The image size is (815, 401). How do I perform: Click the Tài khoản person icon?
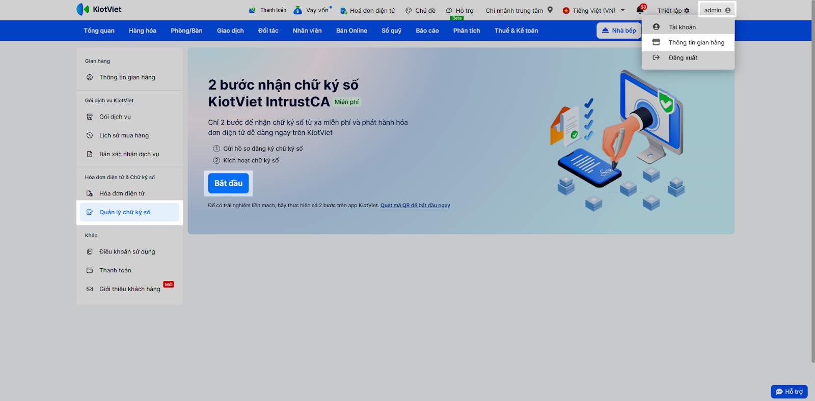tap(656, 27)
